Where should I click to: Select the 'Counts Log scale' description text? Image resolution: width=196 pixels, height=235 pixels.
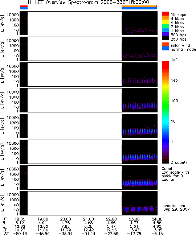[175, 174]
